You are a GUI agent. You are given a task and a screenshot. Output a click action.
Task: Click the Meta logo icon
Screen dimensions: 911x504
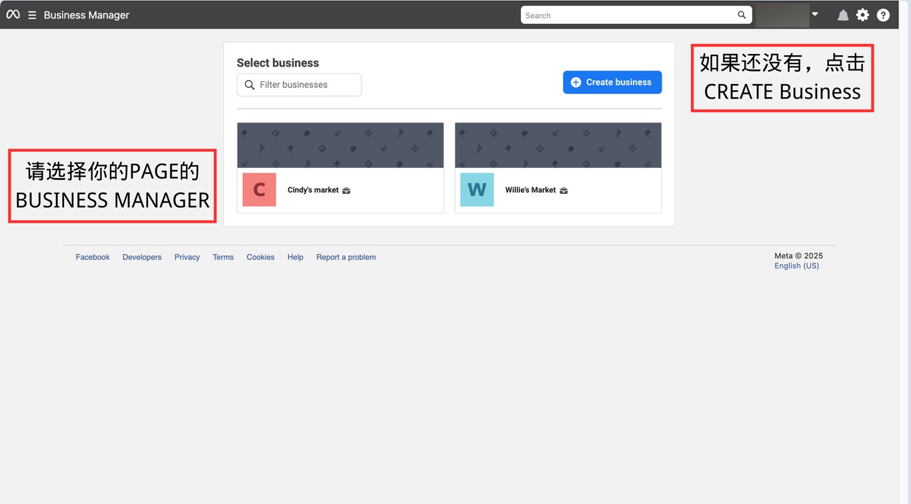(x=13, y=15)
